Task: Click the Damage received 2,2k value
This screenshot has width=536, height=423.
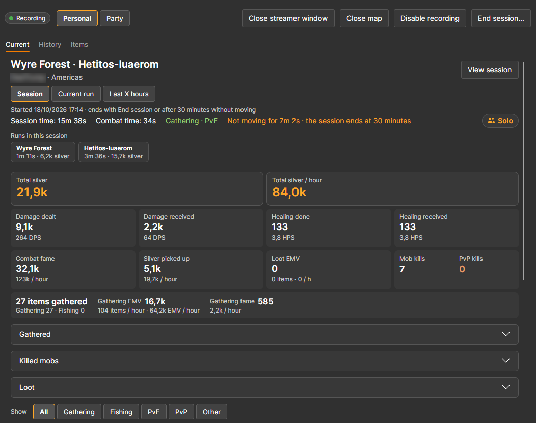Action: pyautogui.click(x=153, y=227)
